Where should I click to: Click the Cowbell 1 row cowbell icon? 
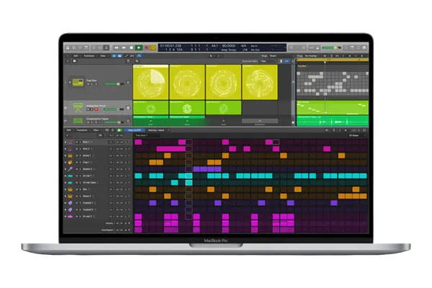pos(71,203)
